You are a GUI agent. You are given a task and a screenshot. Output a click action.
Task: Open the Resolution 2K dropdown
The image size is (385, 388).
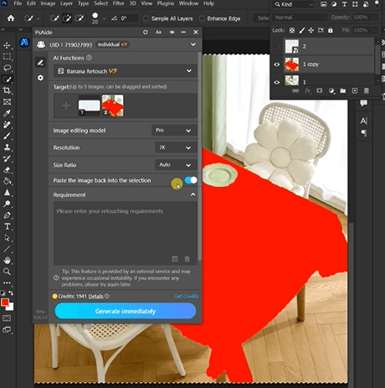click(176, 147)
